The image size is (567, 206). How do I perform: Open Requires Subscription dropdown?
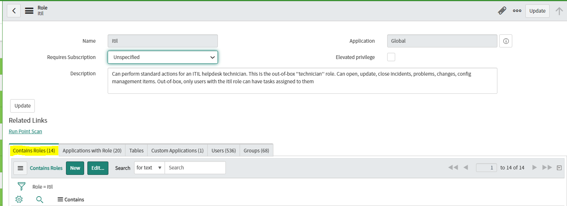click(163, 57)
